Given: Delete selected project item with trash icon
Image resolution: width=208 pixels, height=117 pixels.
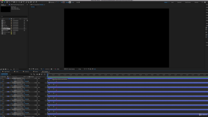Looking at the screenshot, I should coord(14,69).
